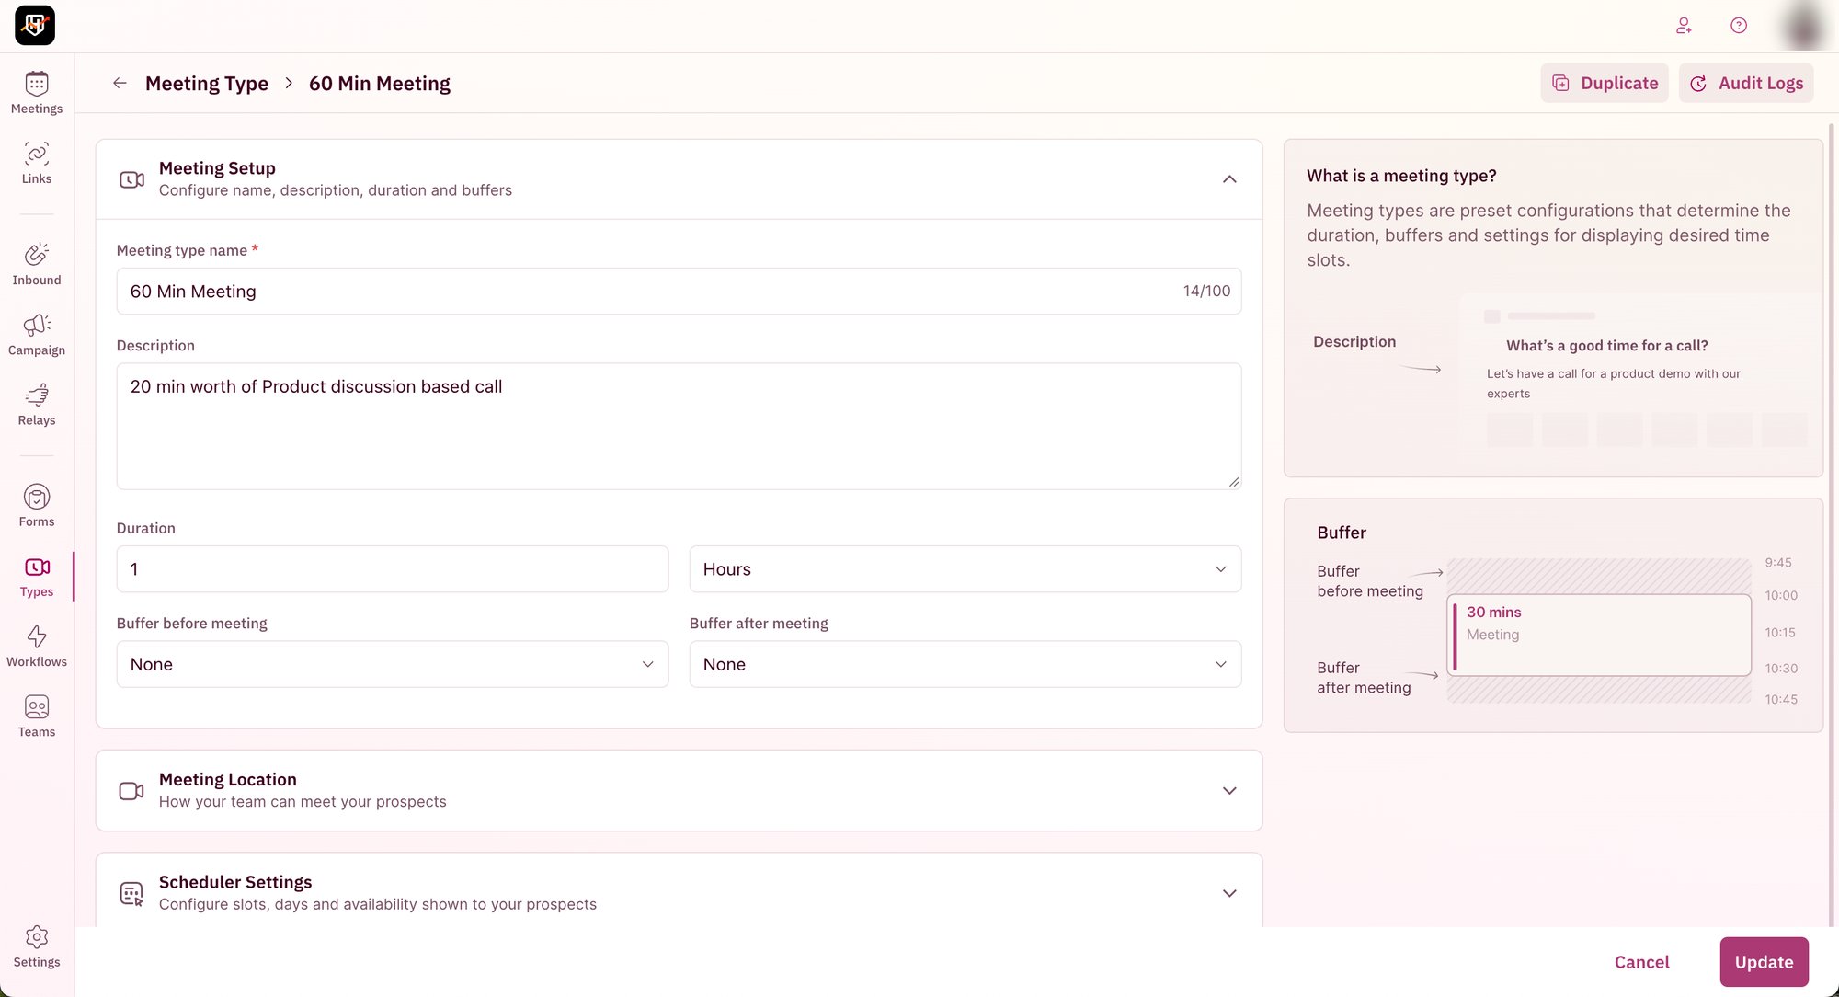Open the Teams section

pyautogui.click(x=37, y=716)
